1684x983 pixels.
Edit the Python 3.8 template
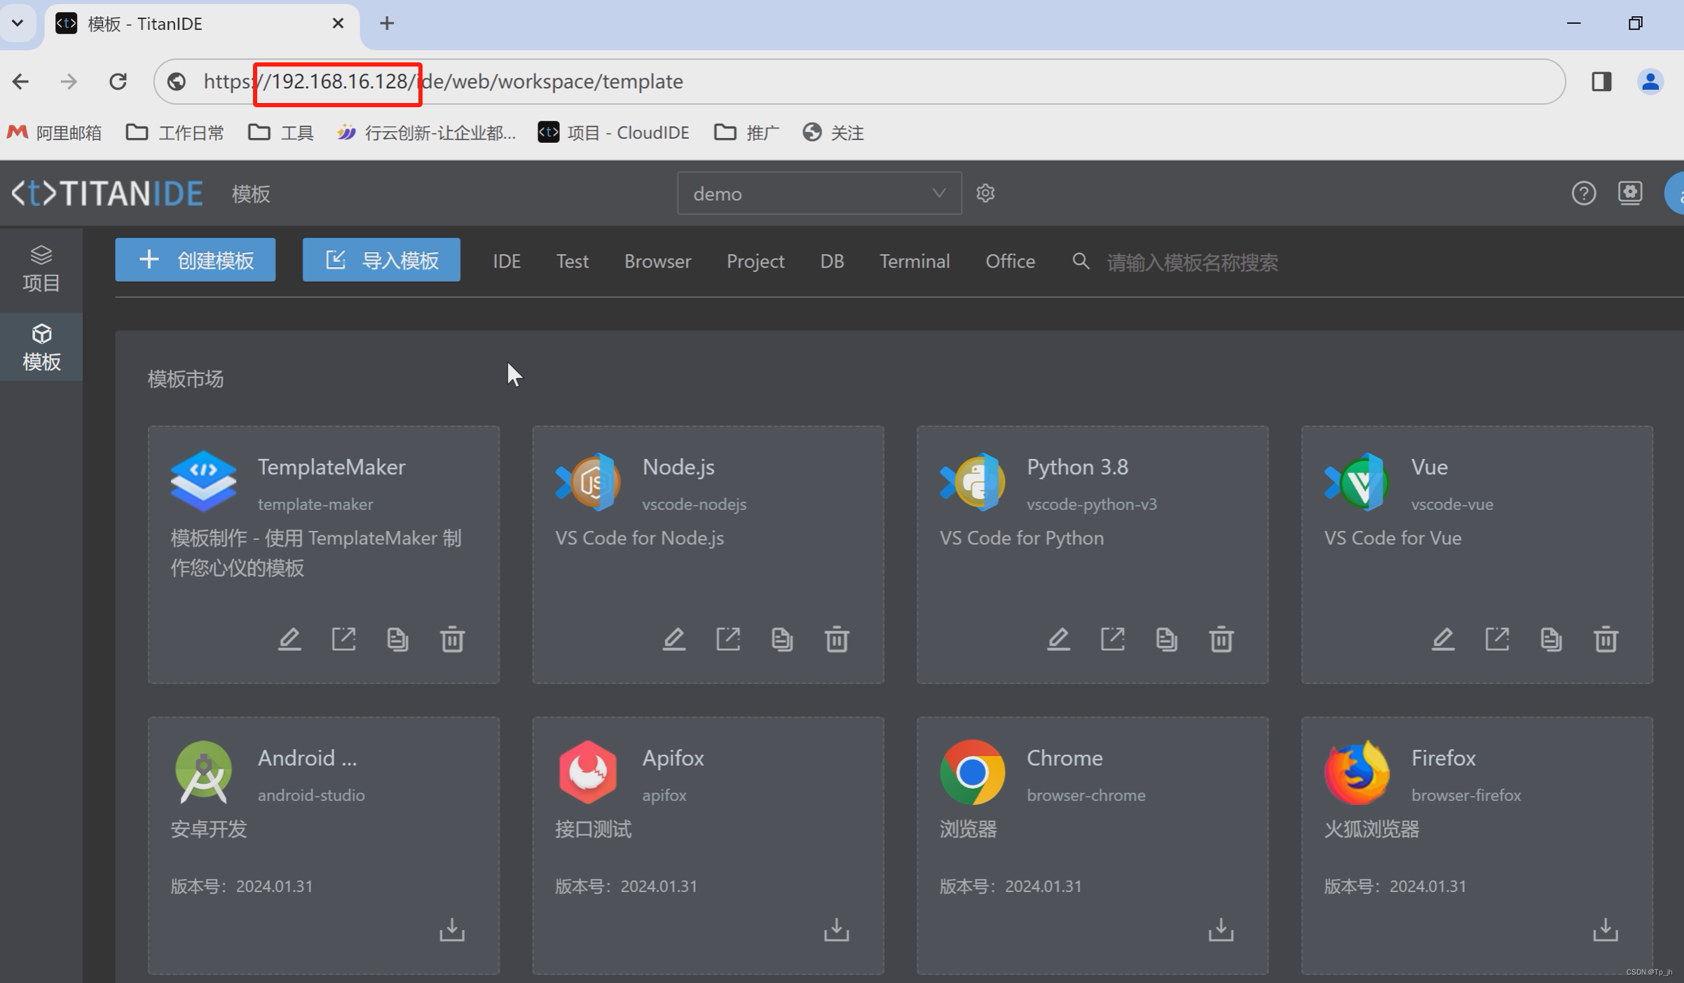1058,639
